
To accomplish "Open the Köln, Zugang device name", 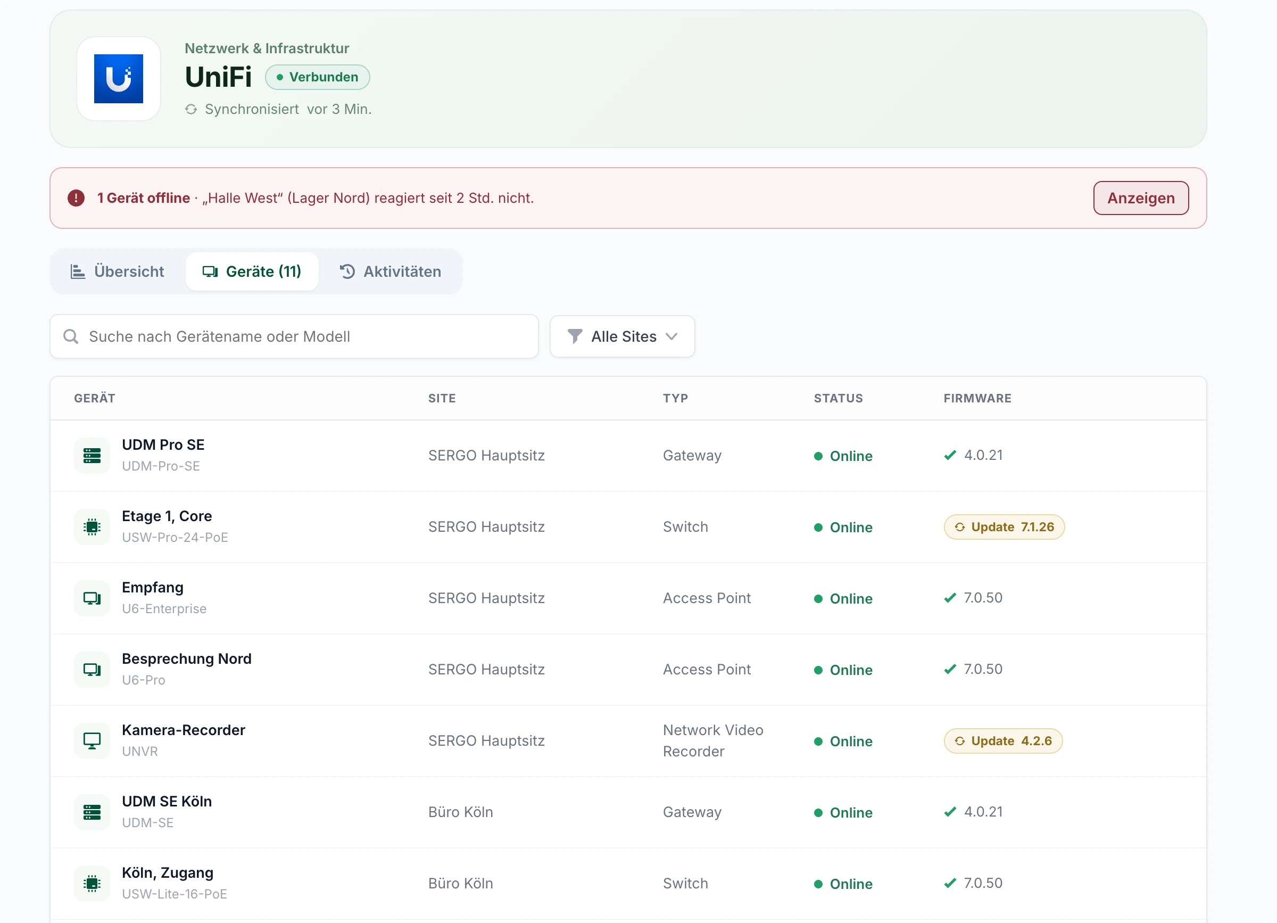I will coord(168,873).
